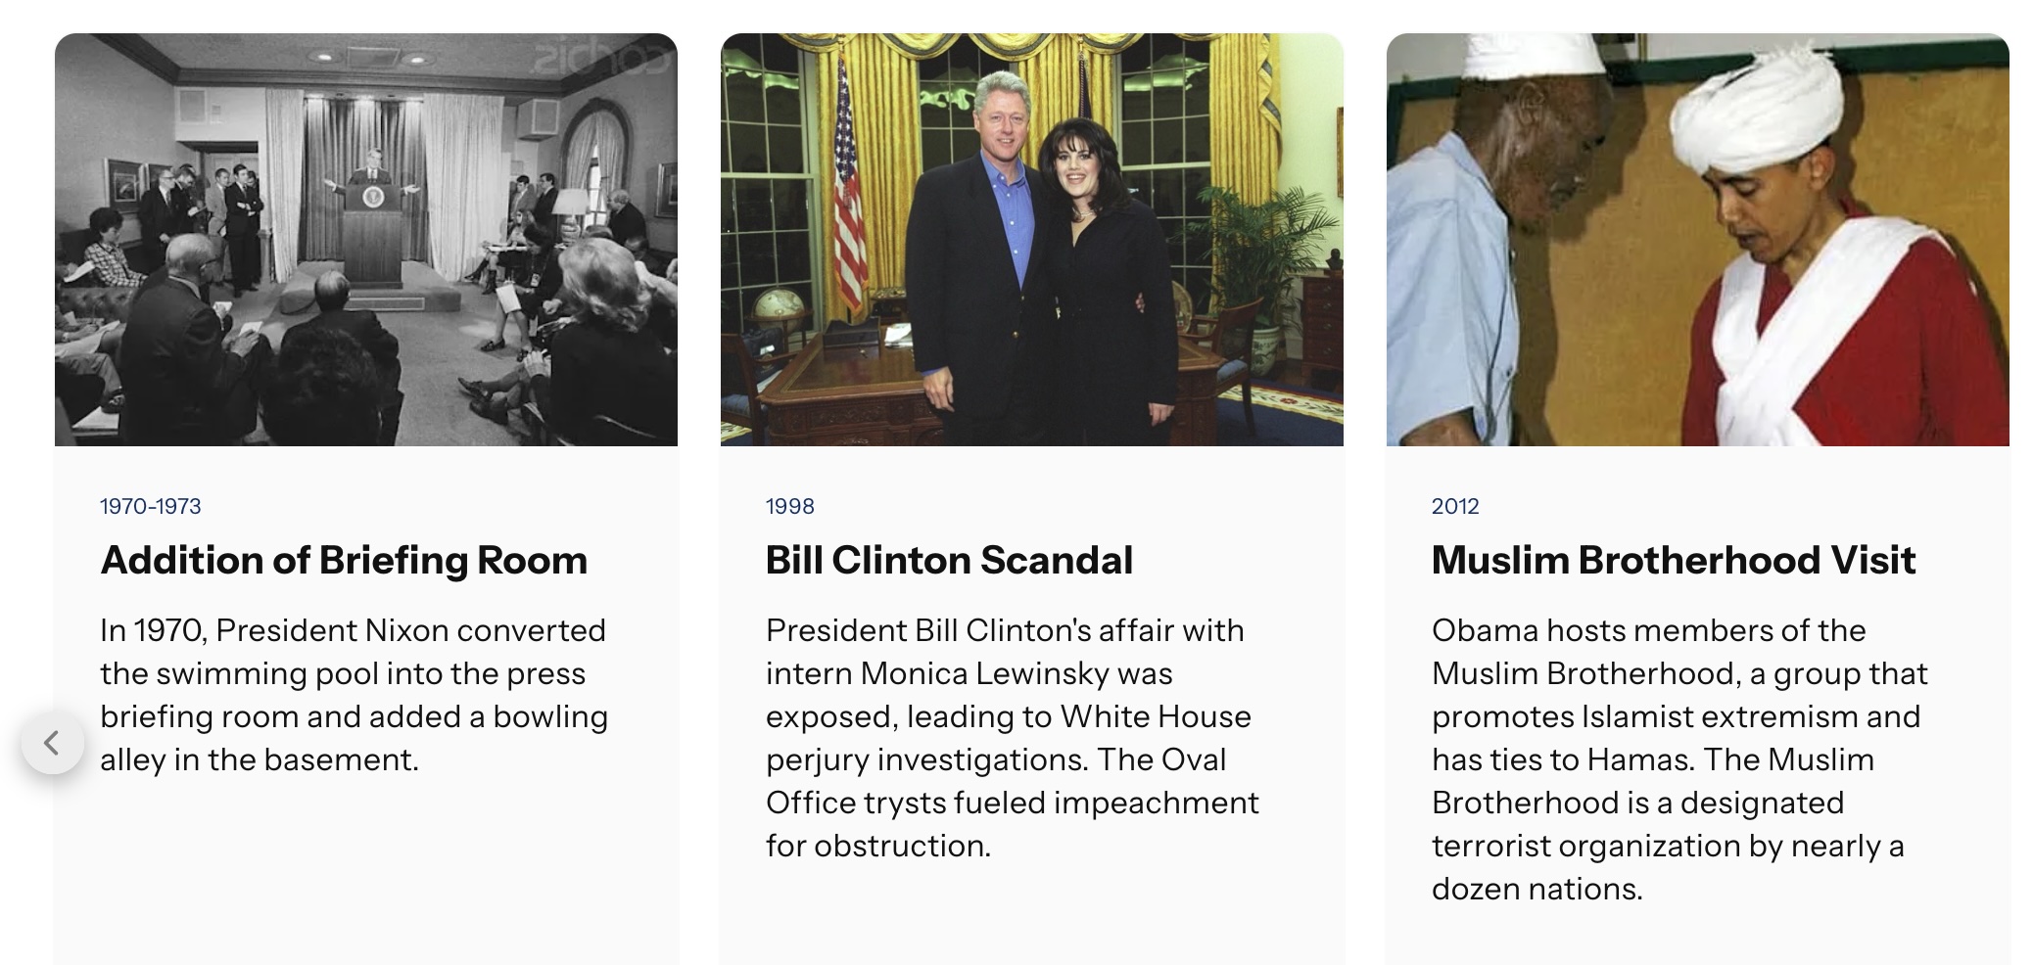2033x965 pixels.
Task: Click the Nixon swimming pool description text
Action: pyautogui.click(x=354, y=694)
